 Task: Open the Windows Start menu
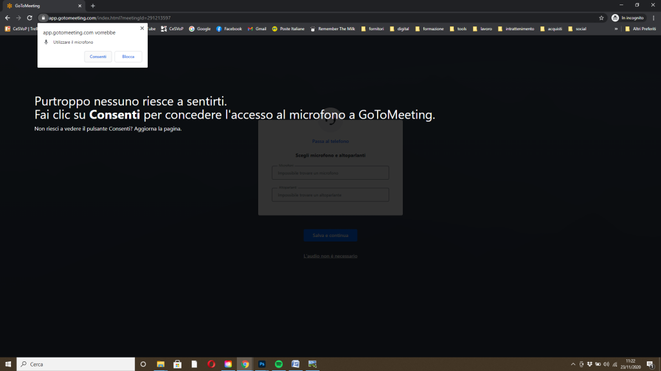8,364
